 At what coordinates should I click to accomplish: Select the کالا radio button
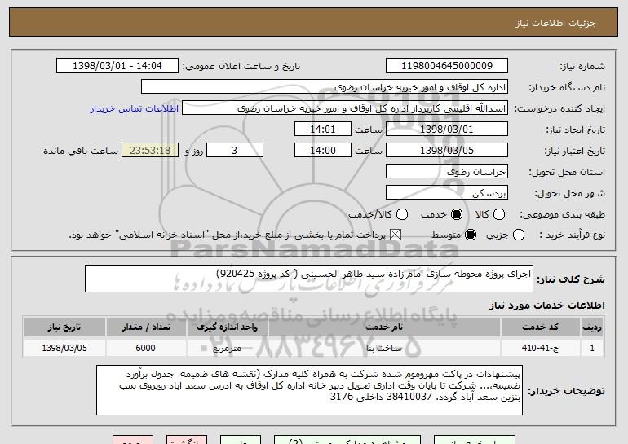click(x=498, y=214)
